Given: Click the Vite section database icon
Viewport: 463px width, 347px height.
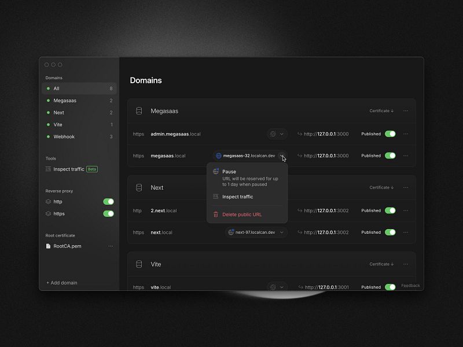Looking at the screenshot, I should (138, 264).
